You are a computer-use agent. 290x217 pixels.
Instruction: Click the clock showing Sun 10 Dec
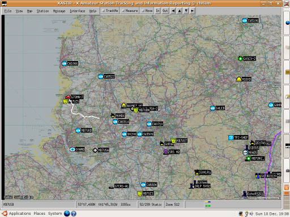pos(272,214)
